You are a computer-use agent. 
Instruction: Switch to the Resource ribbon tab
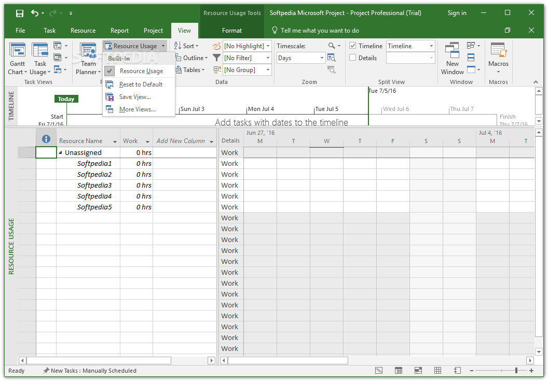(x=83, y=31)
